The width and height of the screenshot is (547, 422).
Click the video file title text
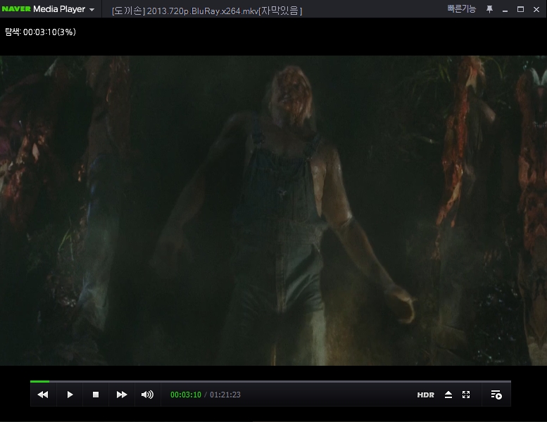(x=206, y=11)
